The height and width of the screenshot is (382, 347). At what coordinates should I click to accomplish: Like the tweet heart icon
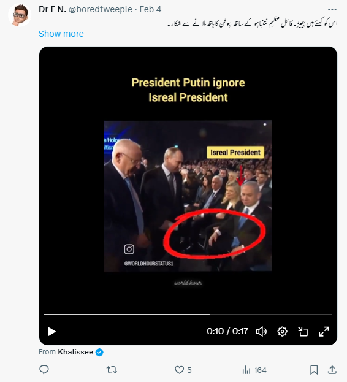point(180,370)
